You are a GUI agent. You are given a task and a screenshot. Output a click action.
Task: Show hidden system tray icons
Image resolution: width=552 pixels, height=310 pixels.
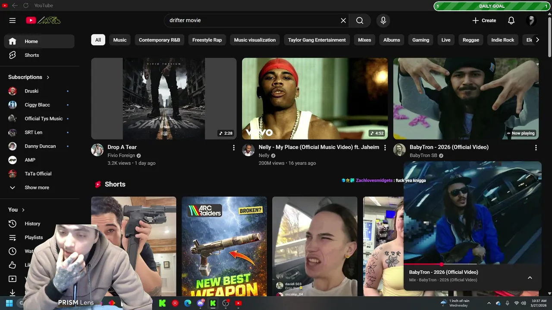[489, 303]
